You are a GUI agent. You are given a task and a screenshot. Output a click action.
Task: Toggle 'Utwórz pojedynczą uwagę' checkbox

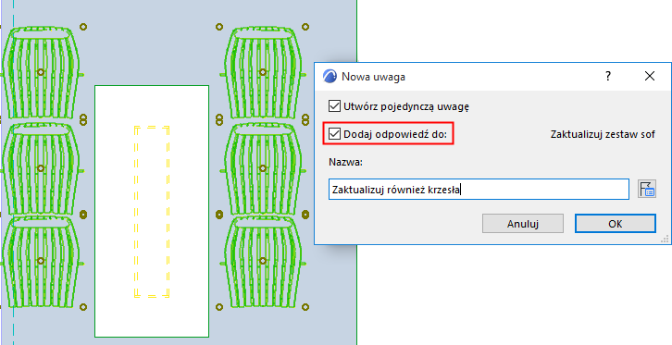click(334, 106)
